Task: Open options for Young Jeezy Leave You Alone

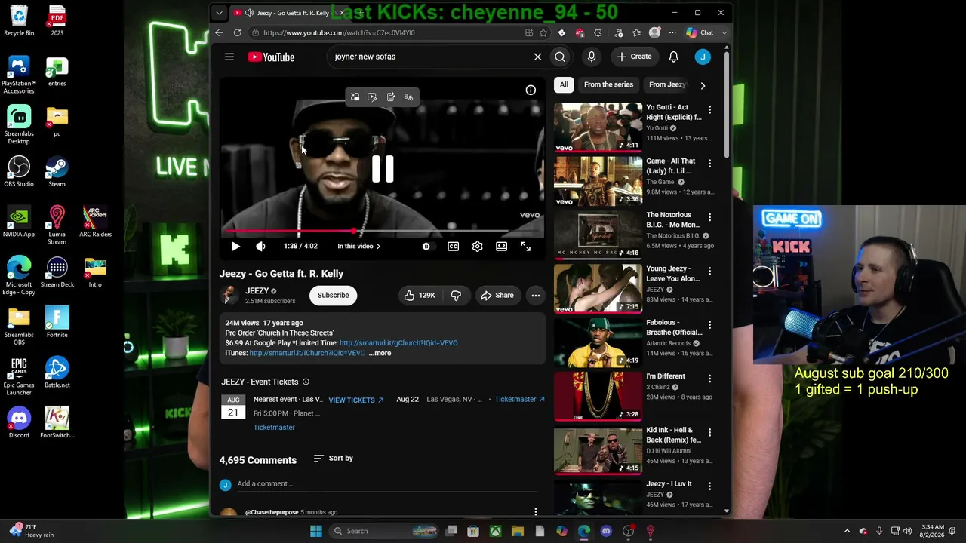Action: 709,271
